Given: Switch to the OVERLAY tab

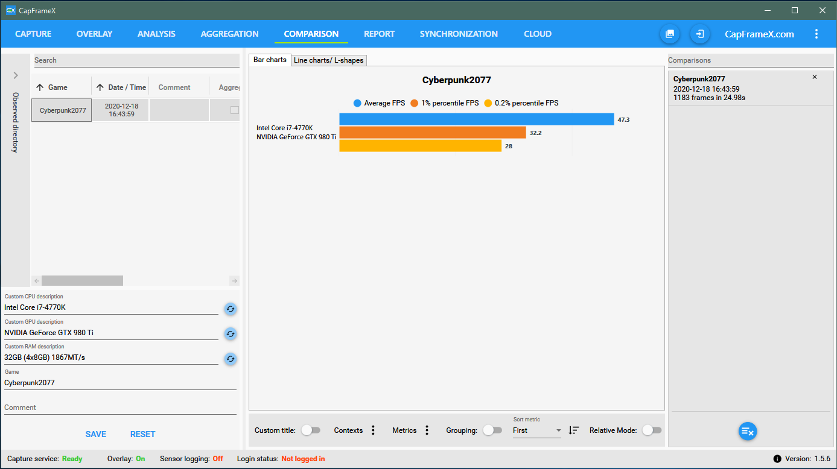Looking at the screenshot, I should point(95,34).
